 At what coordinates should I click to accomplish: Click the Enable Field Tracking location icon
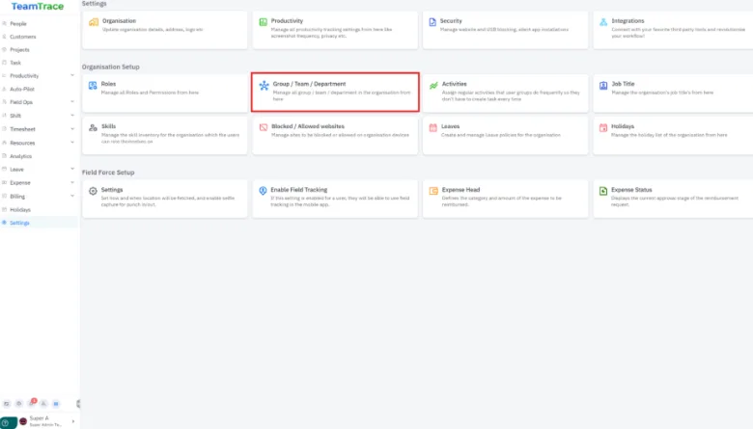coord(264,192)
